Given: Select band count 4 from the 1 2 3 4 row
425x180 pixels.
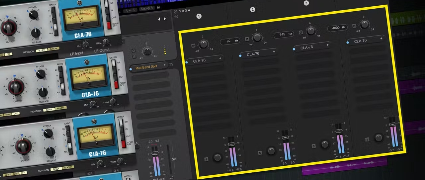Looking at the screenshot, I should click(x=189, y=10).
